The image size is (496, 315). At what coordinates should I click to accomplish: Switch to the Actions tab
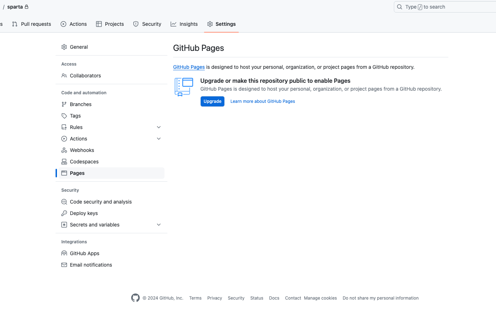74,24
